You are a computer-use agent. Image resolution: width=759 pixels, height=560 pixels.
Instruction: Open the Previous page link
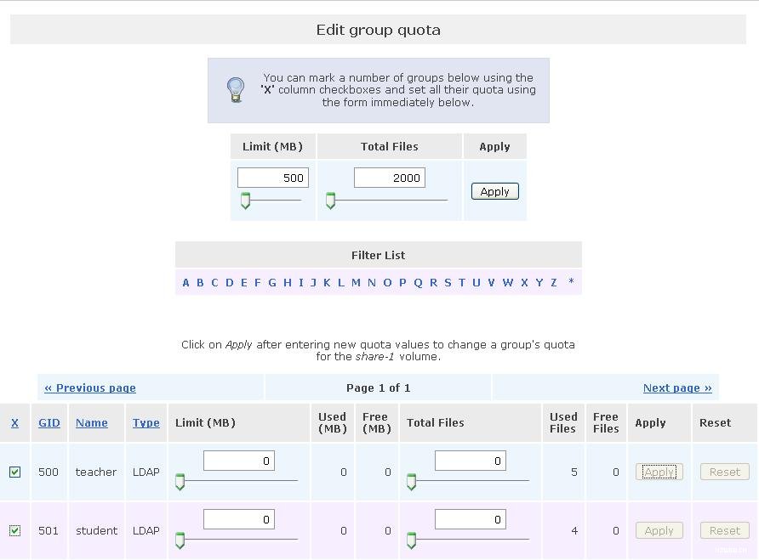pos(90,387)
